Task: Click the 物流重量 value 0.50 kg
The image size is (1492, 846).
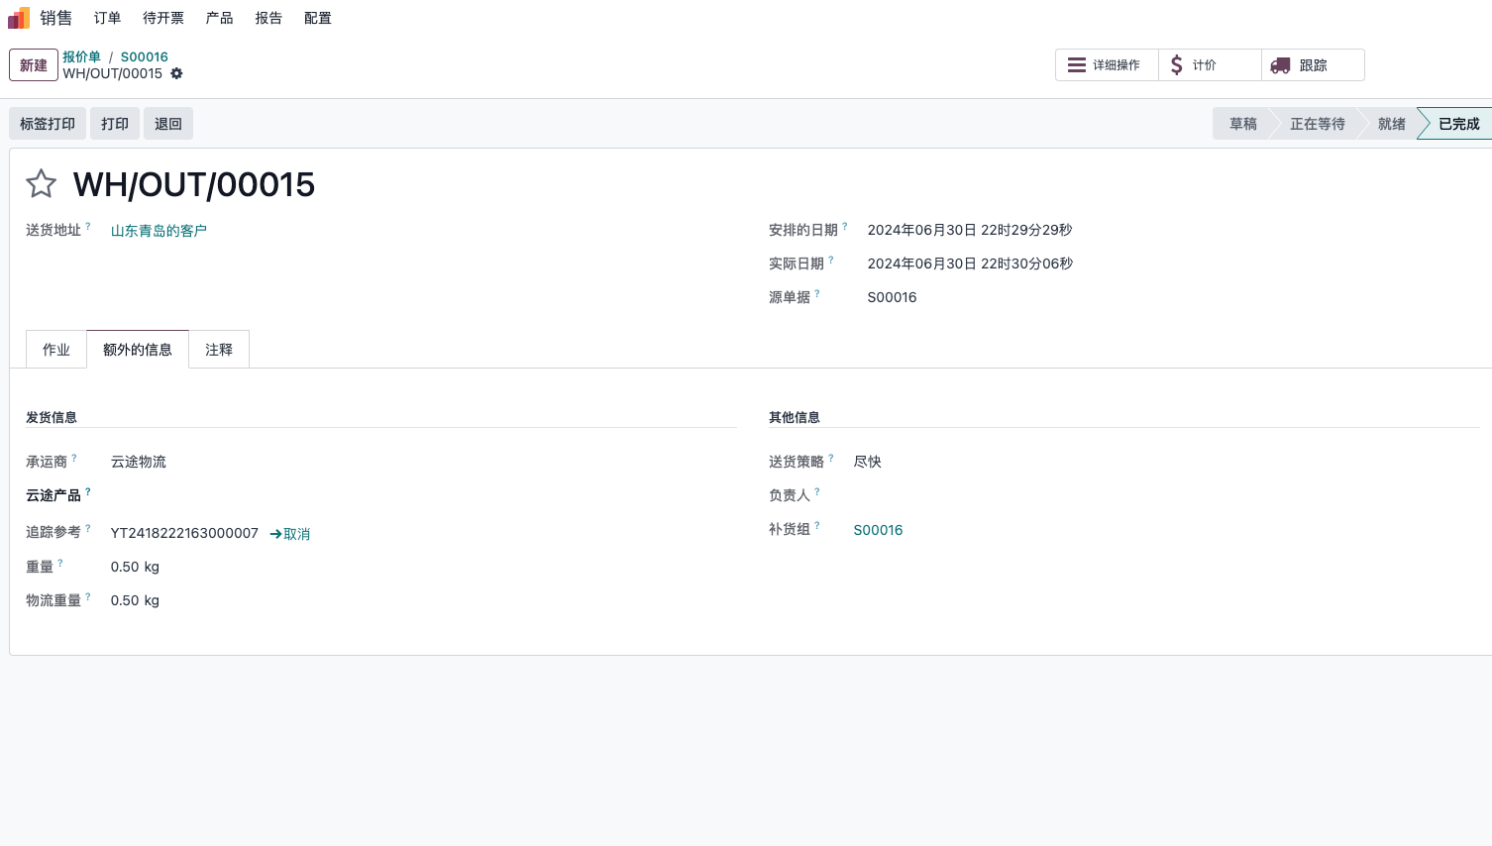Action: click(135, 600)
